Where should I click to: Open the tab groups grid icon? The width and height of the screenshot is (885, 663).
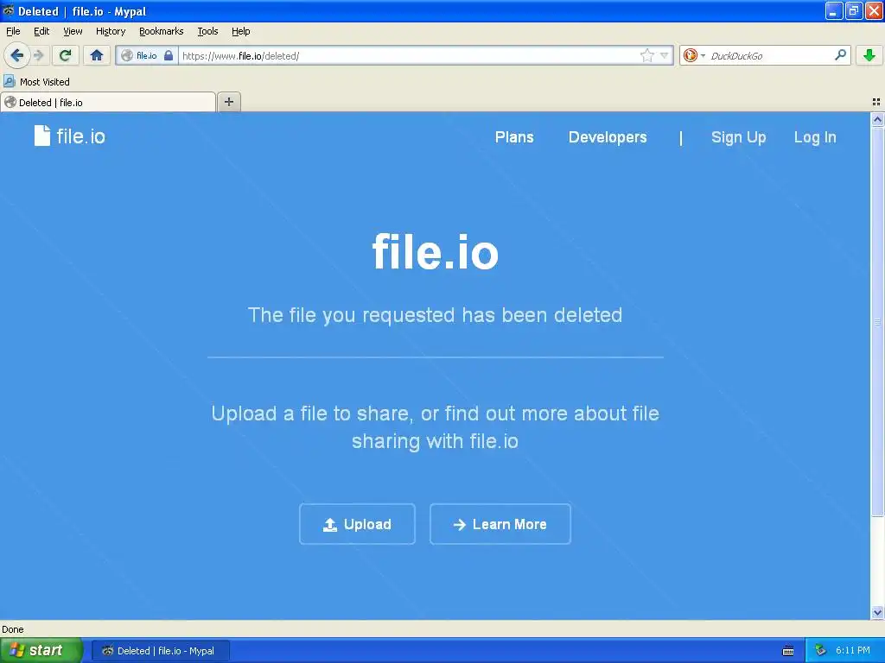pos(876,102)
